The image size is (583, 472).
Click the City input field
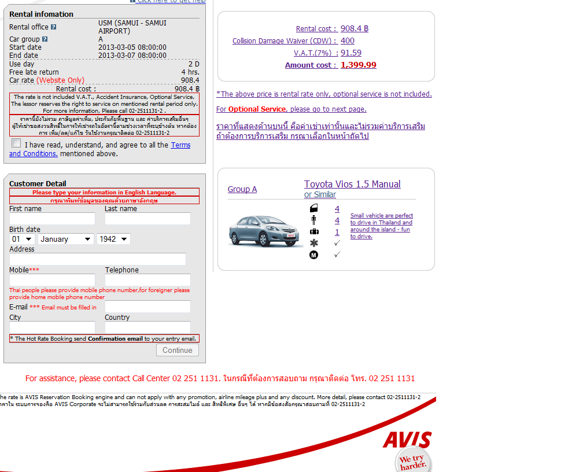(x=52, y=327)
